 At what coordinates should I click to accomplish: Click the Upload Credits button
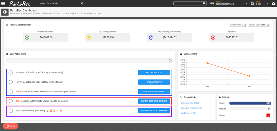154,82
